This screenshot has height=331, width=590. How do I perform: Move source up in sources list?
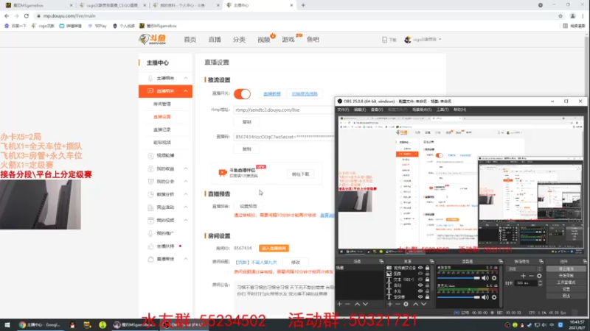point(415,304)
